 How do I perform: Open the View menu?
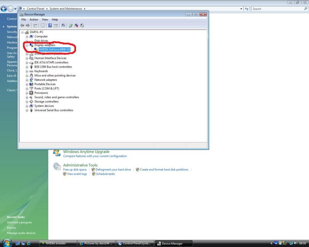tap(45, 20)
